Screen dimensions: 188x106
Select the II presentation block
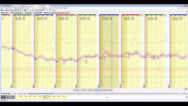pyautogui.click(x=8, y=97)
